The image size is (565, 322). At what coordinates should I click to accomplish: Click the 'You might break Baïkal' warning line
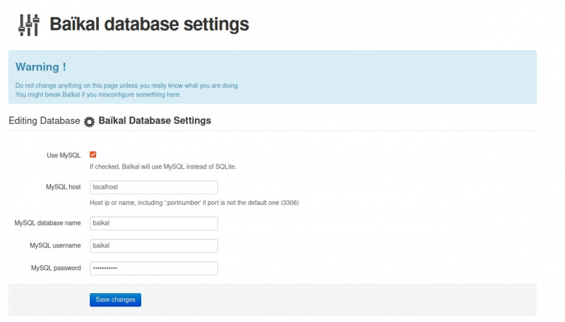point(98,94)
